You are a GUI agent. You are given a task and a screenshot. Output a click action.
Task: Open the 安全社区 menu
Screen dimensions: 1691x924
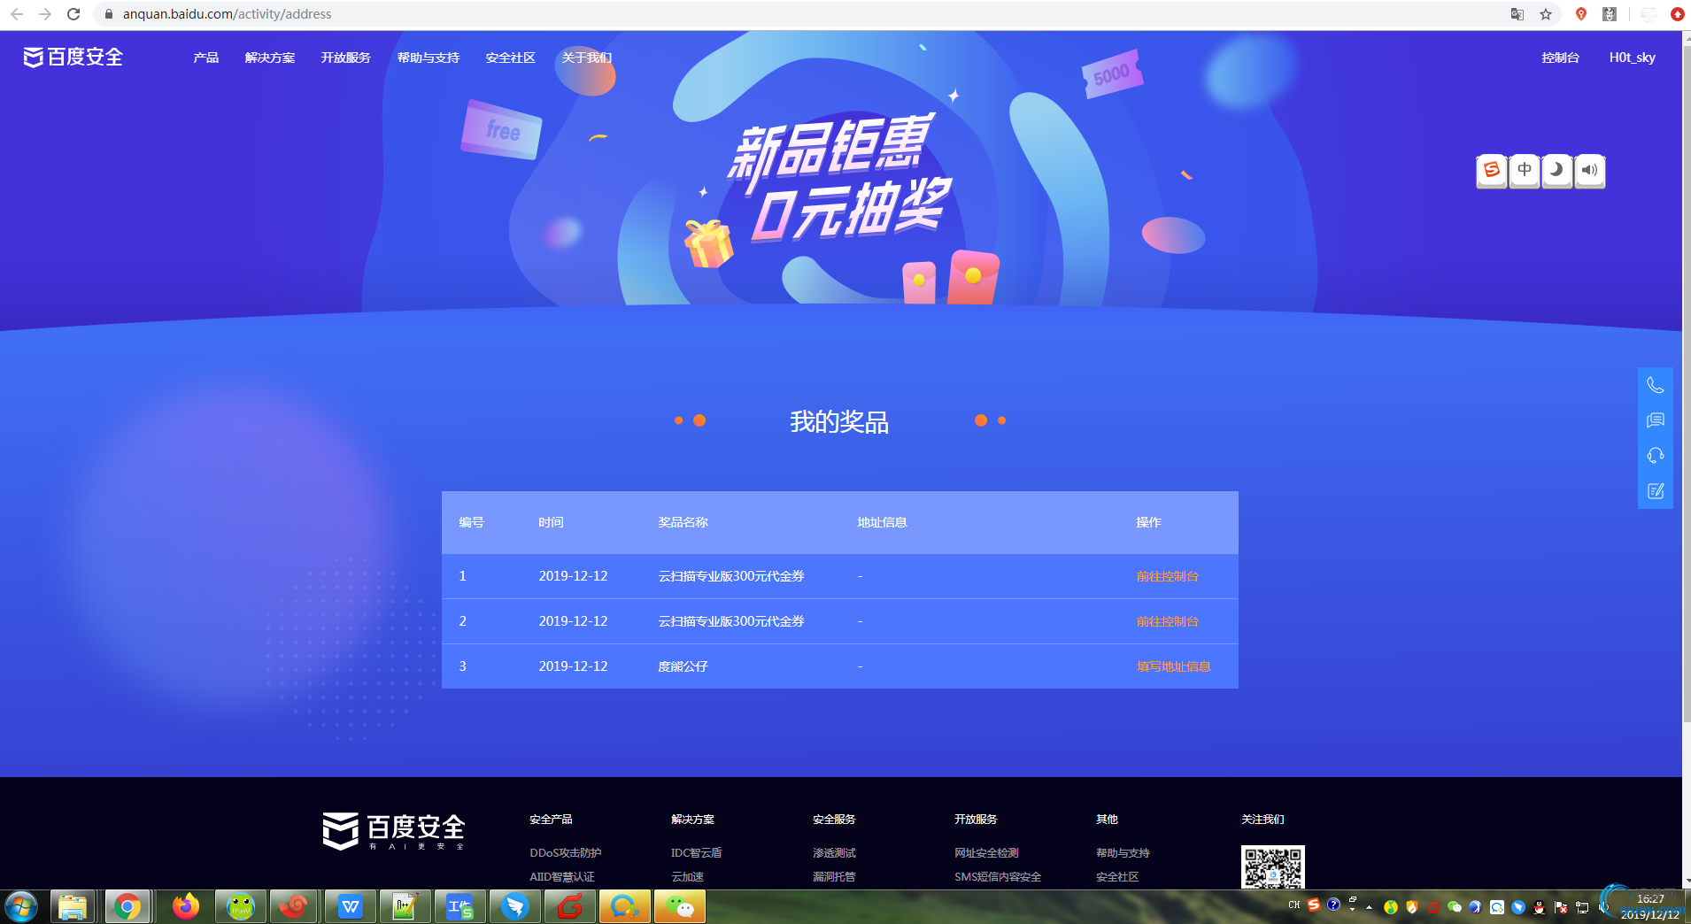pos(511,58)
